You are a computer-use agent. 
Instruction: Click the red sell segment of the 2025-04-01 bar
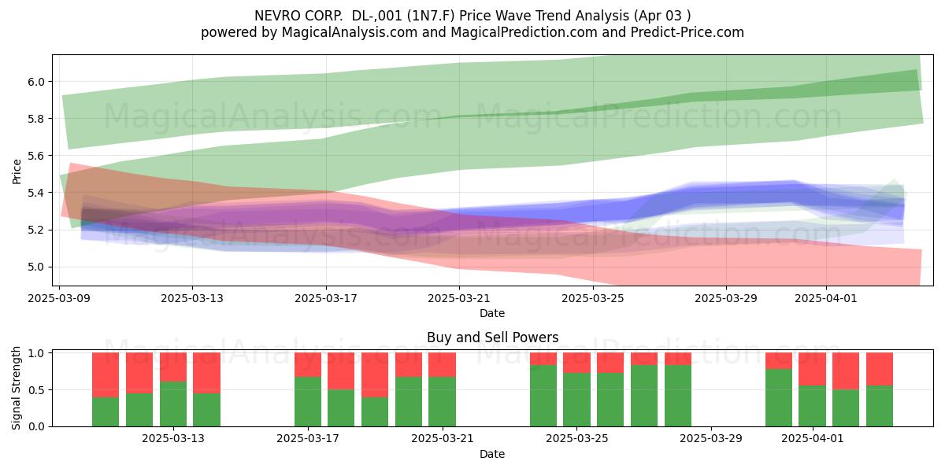[813, 369]
